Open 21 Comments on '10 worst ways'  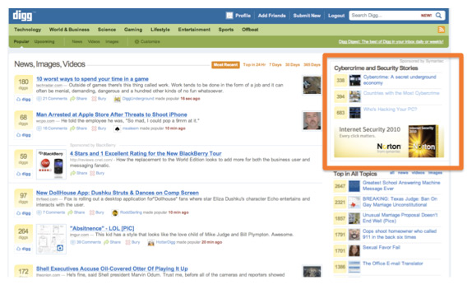[x=52, y=99]
